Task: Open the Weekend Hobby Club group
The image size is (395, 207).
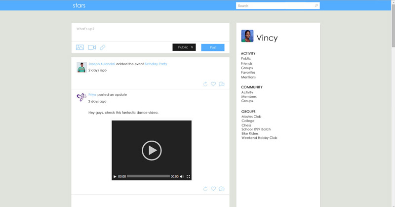Action: 259,138
